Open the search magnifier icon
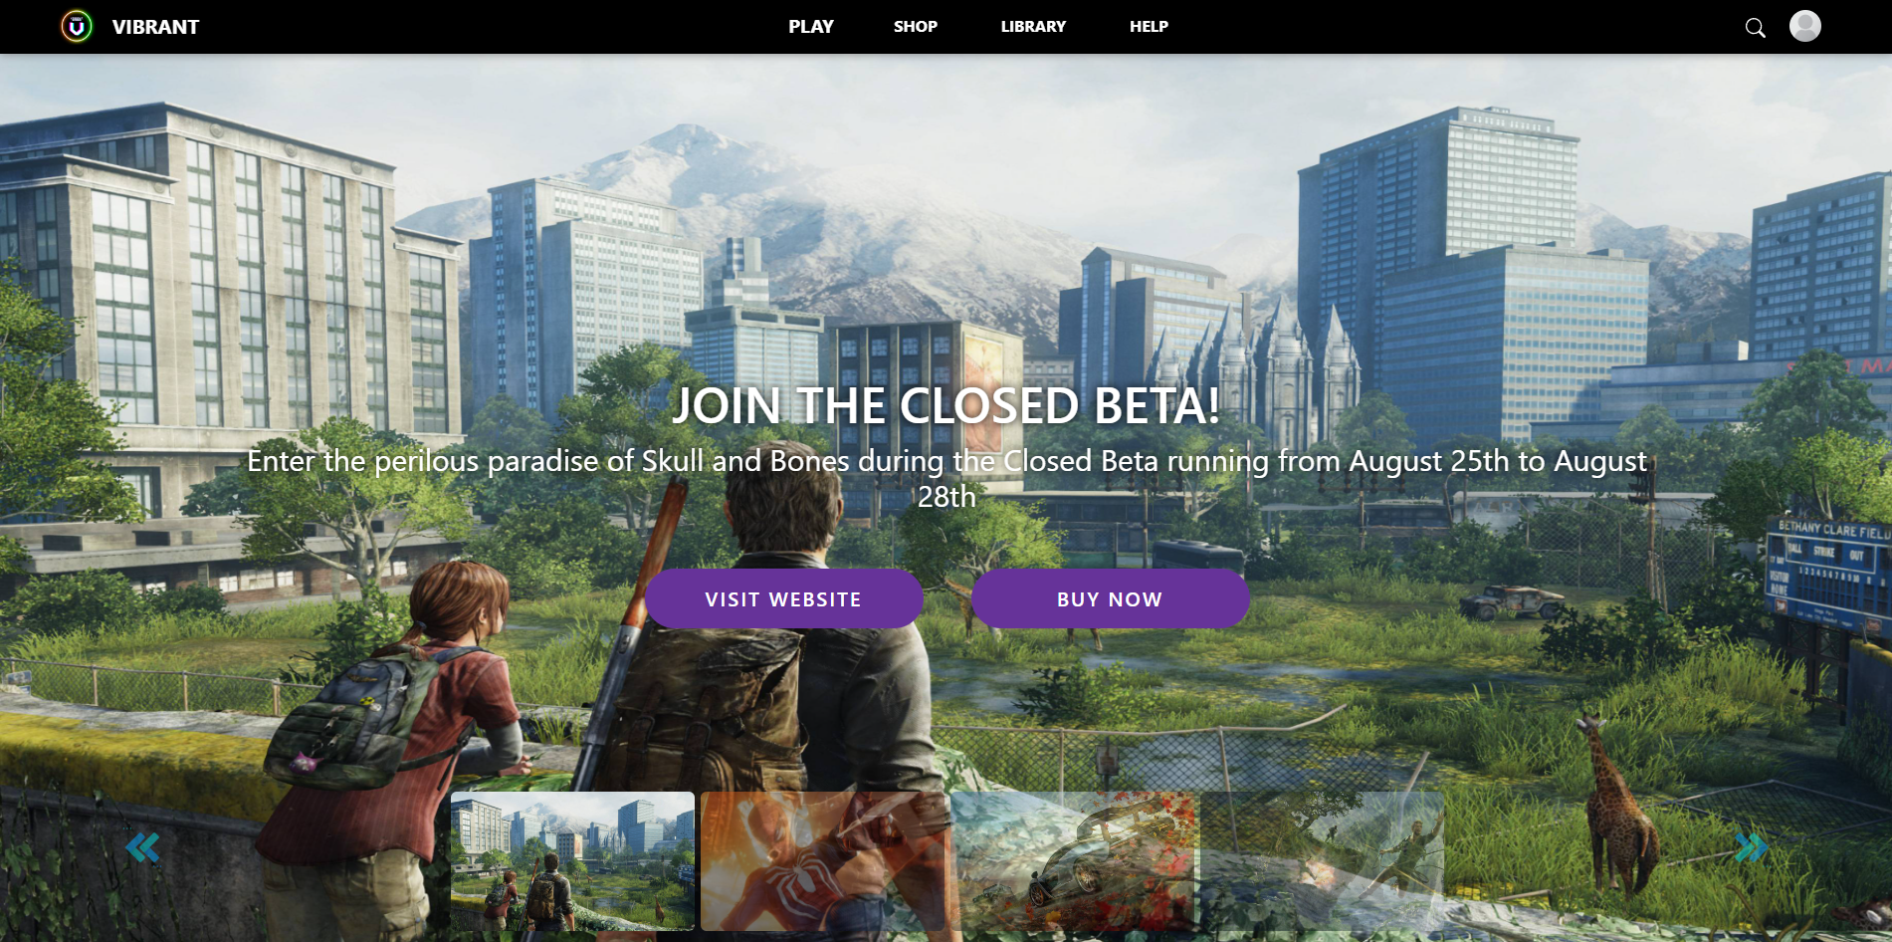 coord(1755,28)
